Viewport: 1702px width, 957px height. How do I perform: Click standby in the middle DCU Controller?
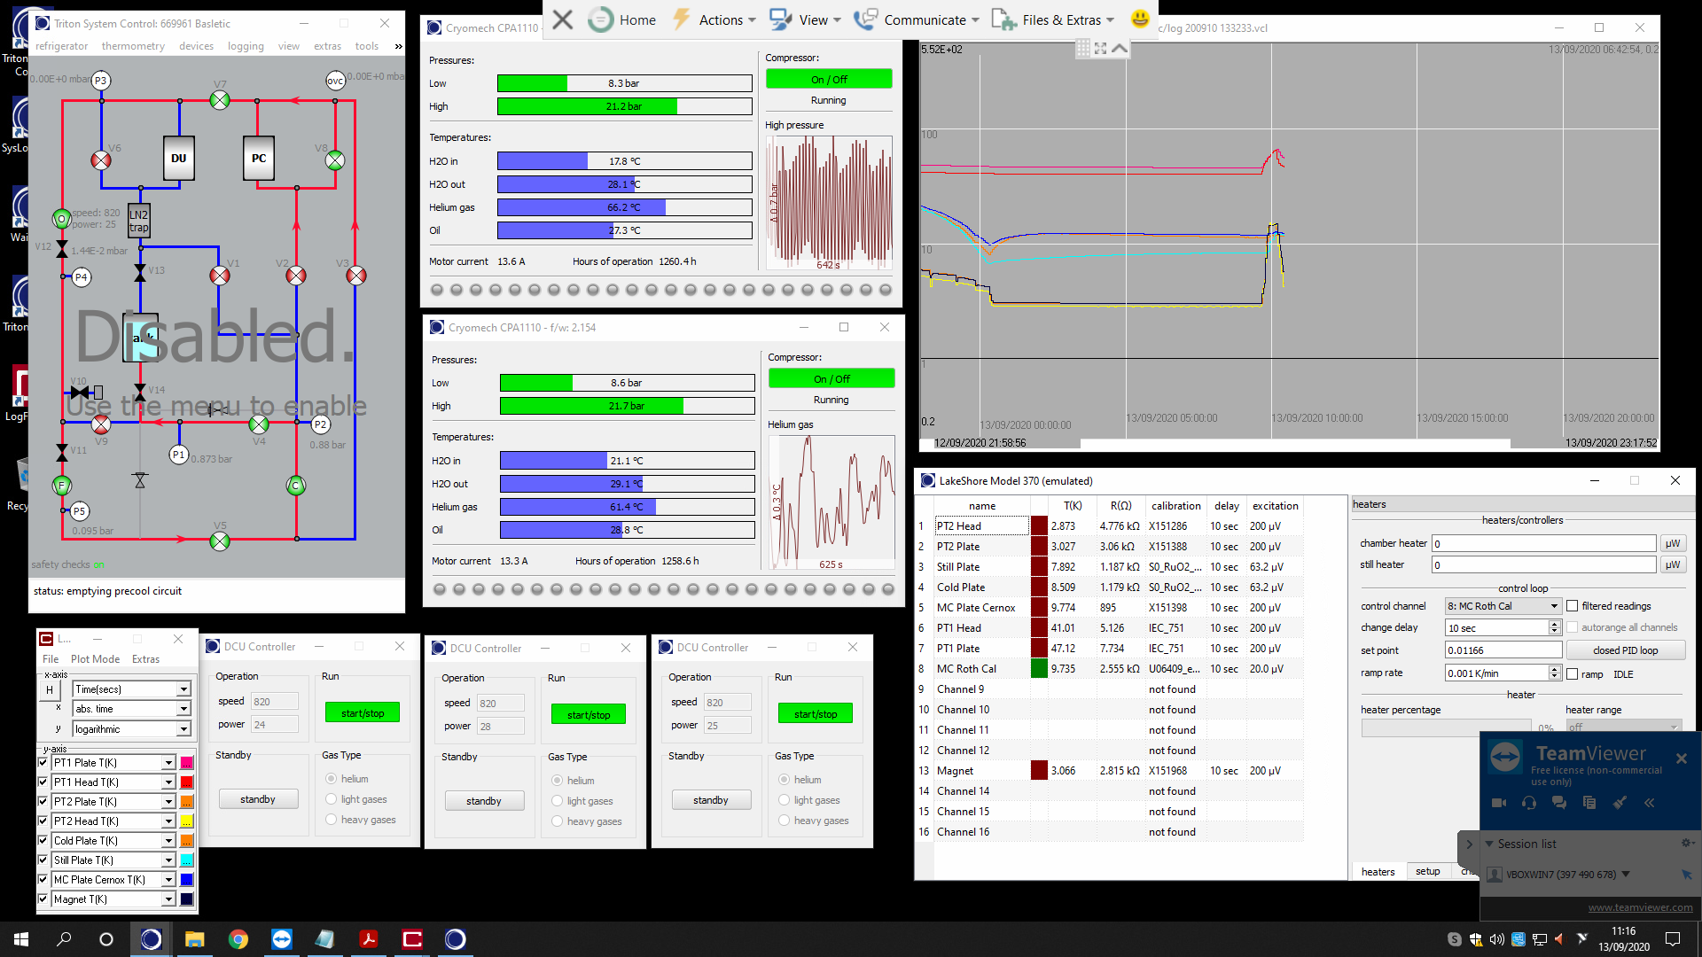tap(484, 801)
